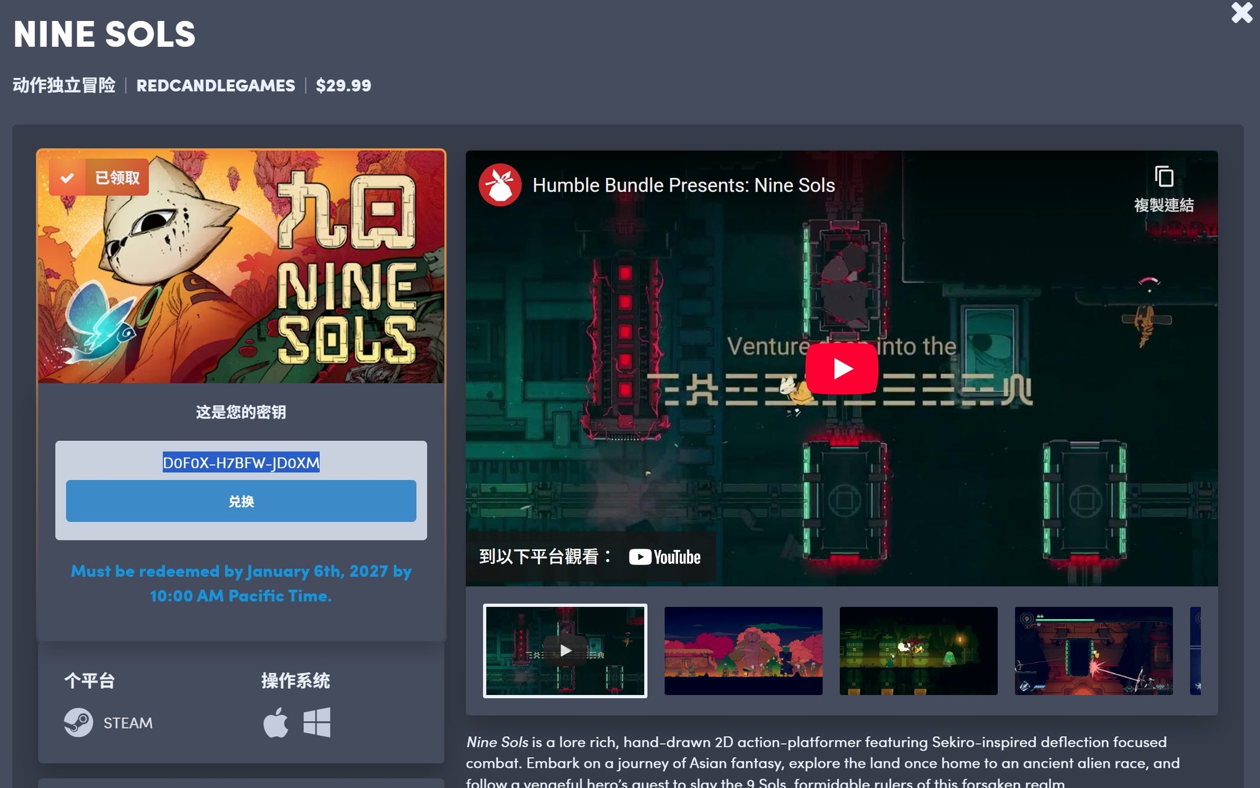
Task: Click the 到以下平台觀看 text
Action: coord(545,557)
